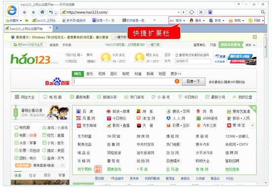The height and width of the screenshot is (188, 274).
Task: Open 京东商城 link
Action: point(87,125)
